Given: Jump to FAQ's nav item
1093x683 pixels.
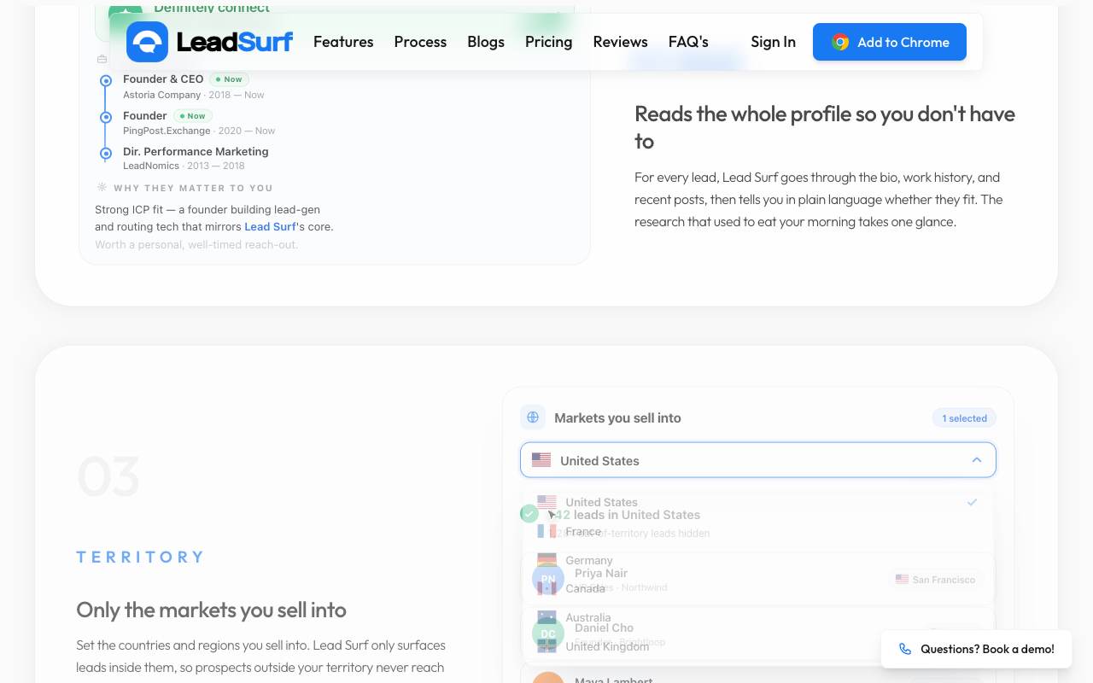Looking at the screenshot, I should tap(688, 42).
